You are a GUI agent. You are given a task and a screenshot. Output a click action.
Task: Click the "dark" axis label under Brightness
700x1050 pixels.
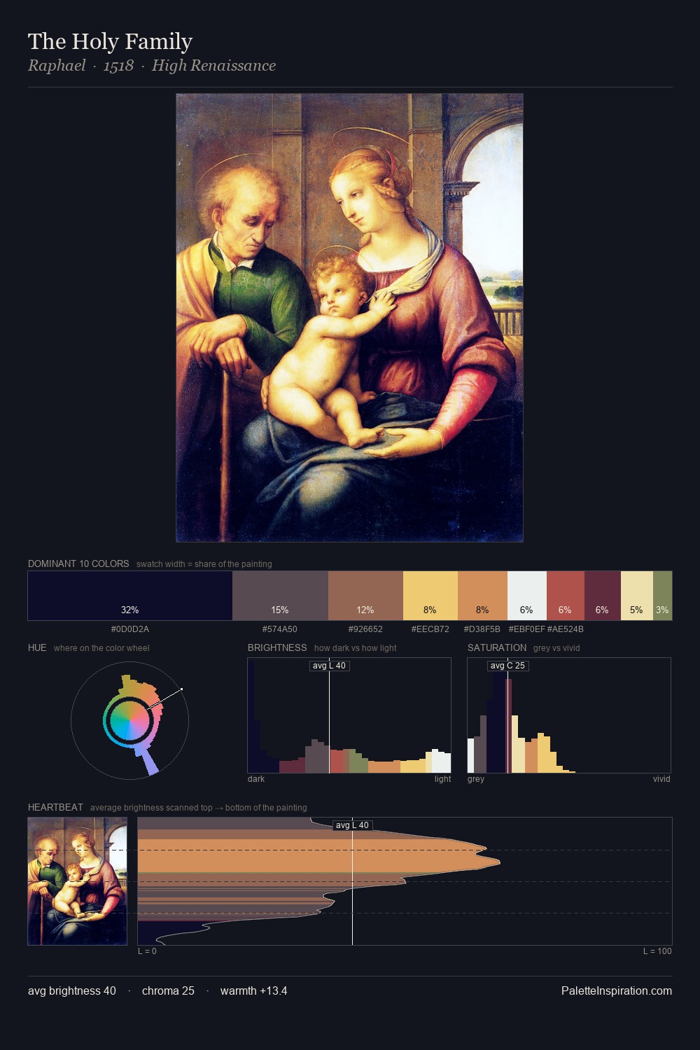coord(256,779)
